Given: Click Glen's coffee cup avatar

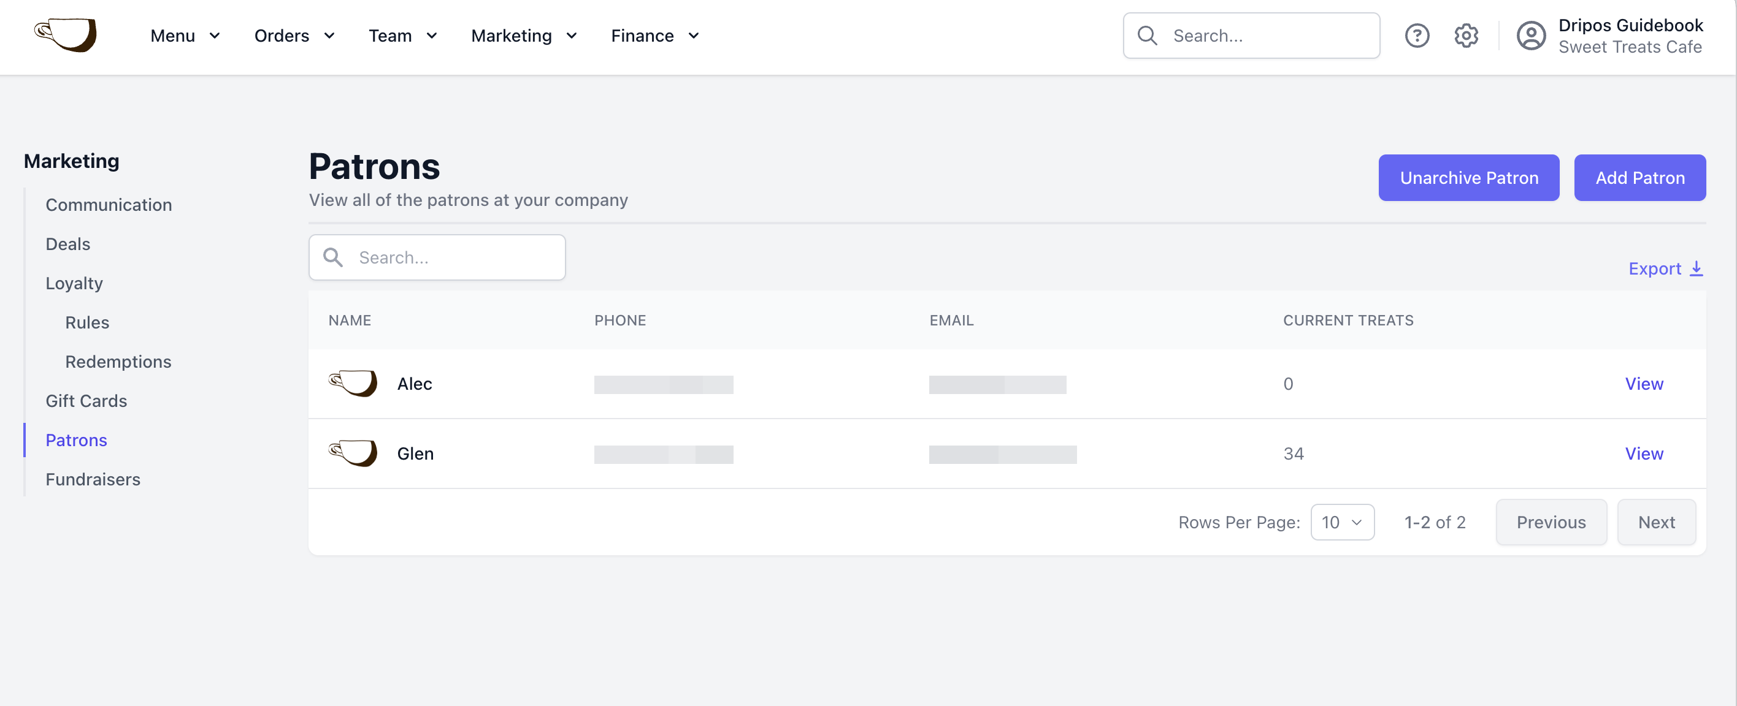Looking at the screenshot, I should coord(353,454).
